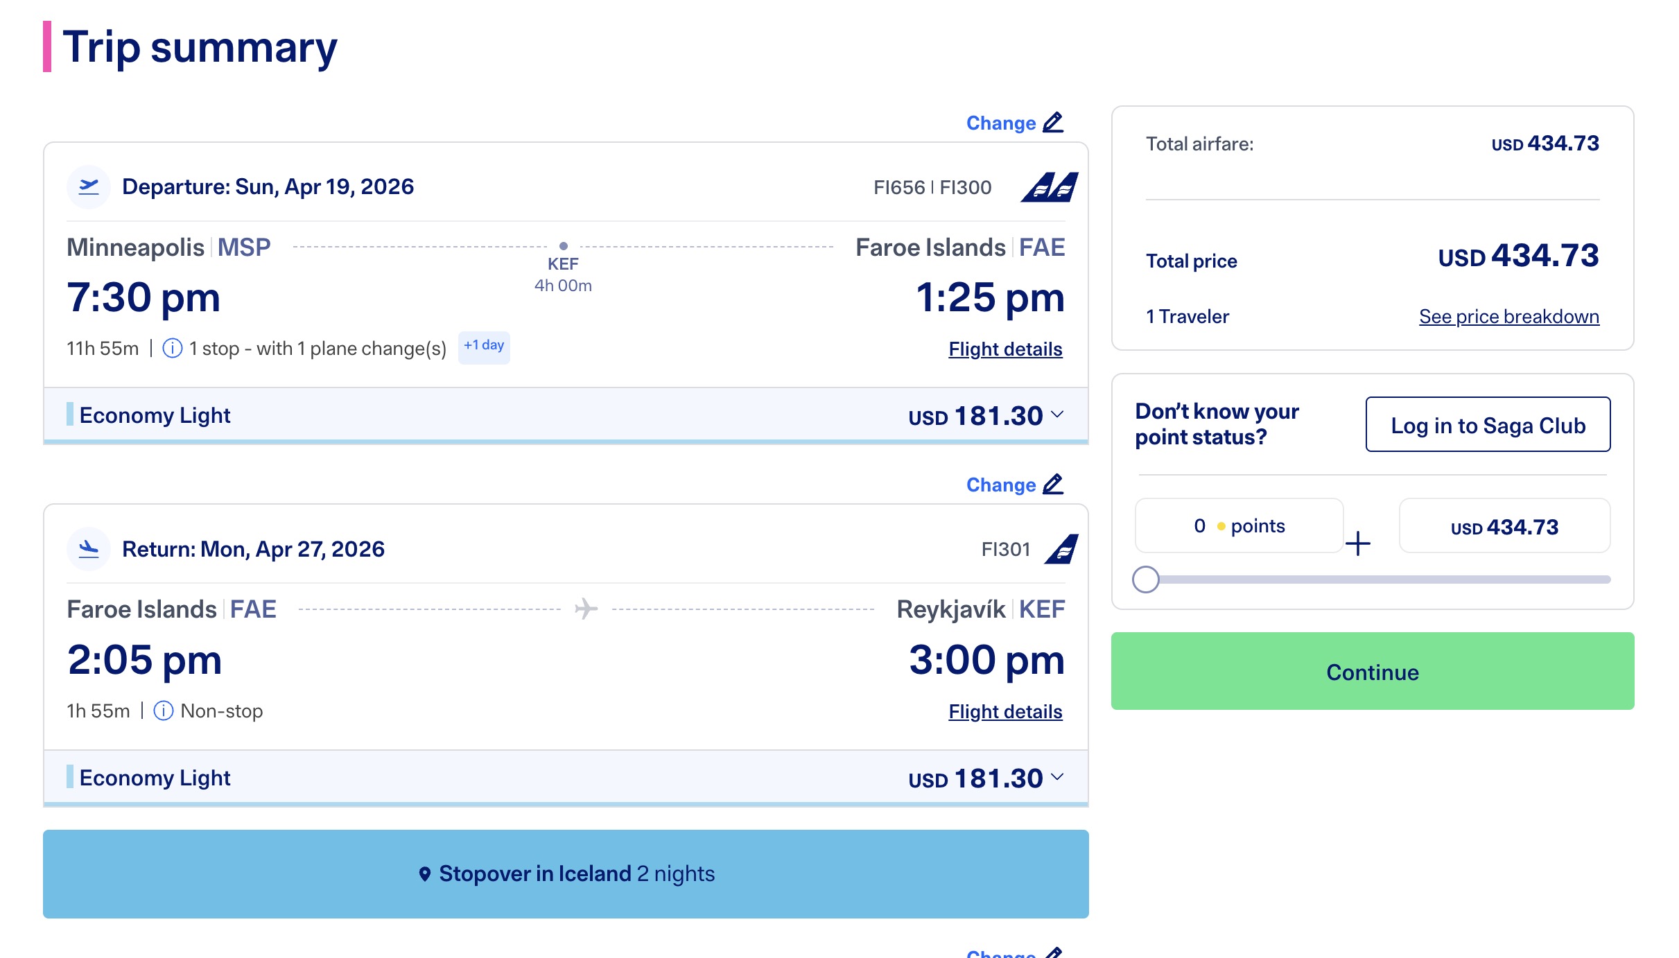Click the Icelandair logo beside FI301
This screenshot has height=958, width=1679.
(x=1063, y=548)
